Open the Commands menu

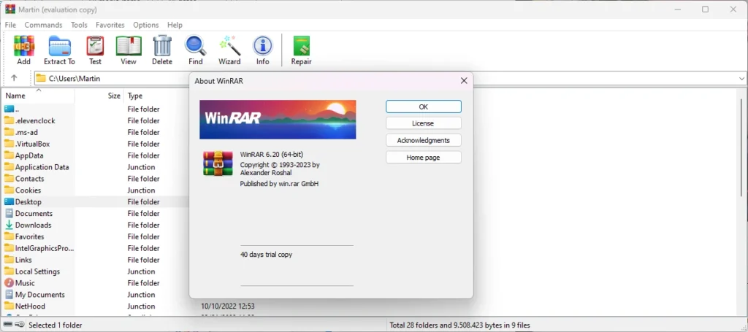tap(43, 25)
